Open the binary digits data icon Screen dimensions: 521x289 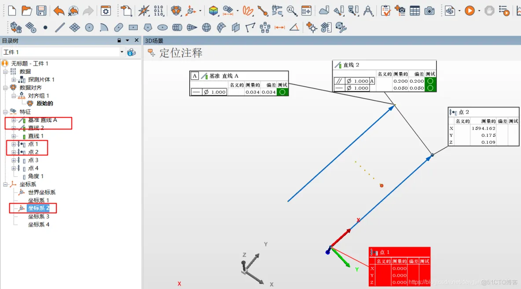[x=158, y=11]
